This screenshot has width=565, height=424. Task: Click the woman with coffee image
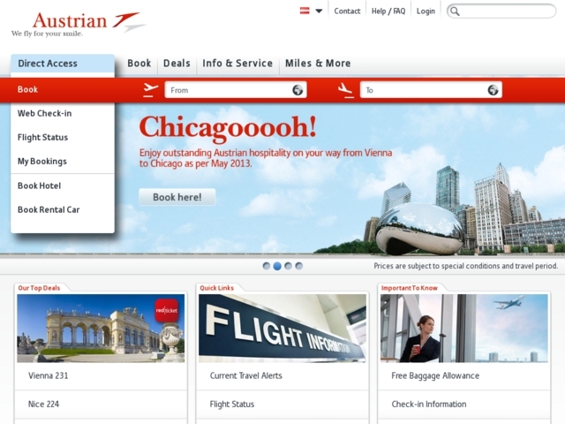click(464, 328)
